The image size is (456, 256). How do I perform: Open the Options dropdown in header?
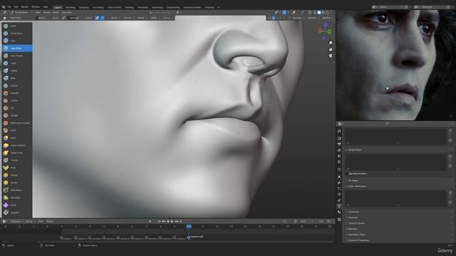point(327,18)
